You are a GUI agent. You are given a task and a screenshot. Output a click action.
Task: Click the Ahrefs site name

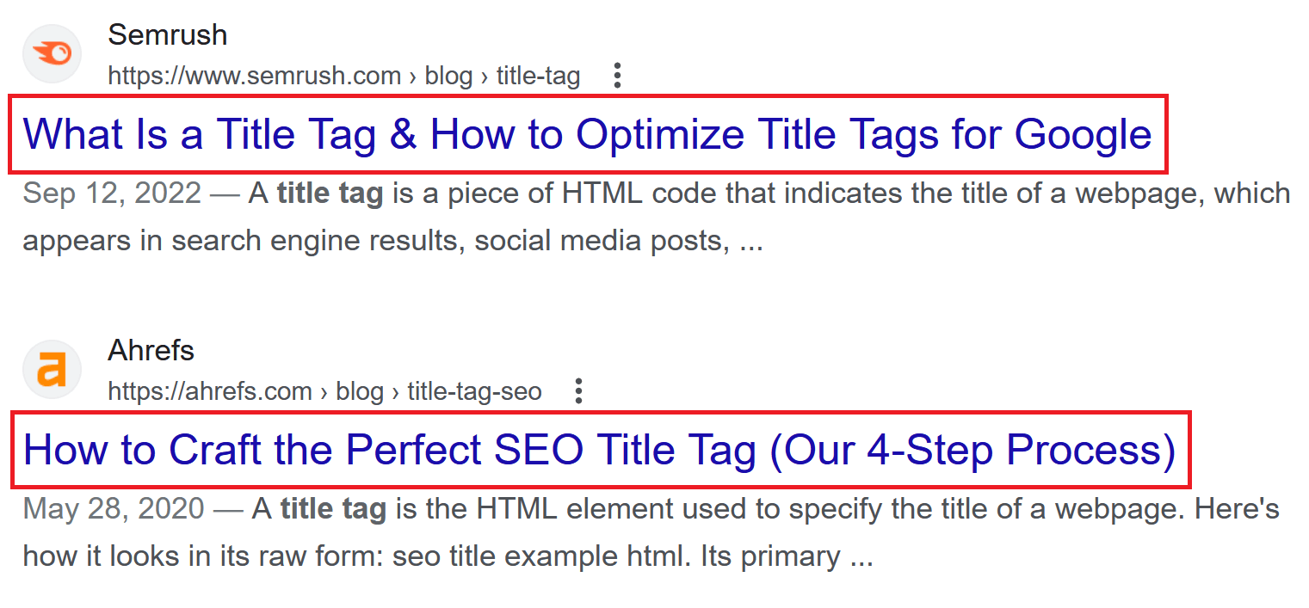click(151, 351)
